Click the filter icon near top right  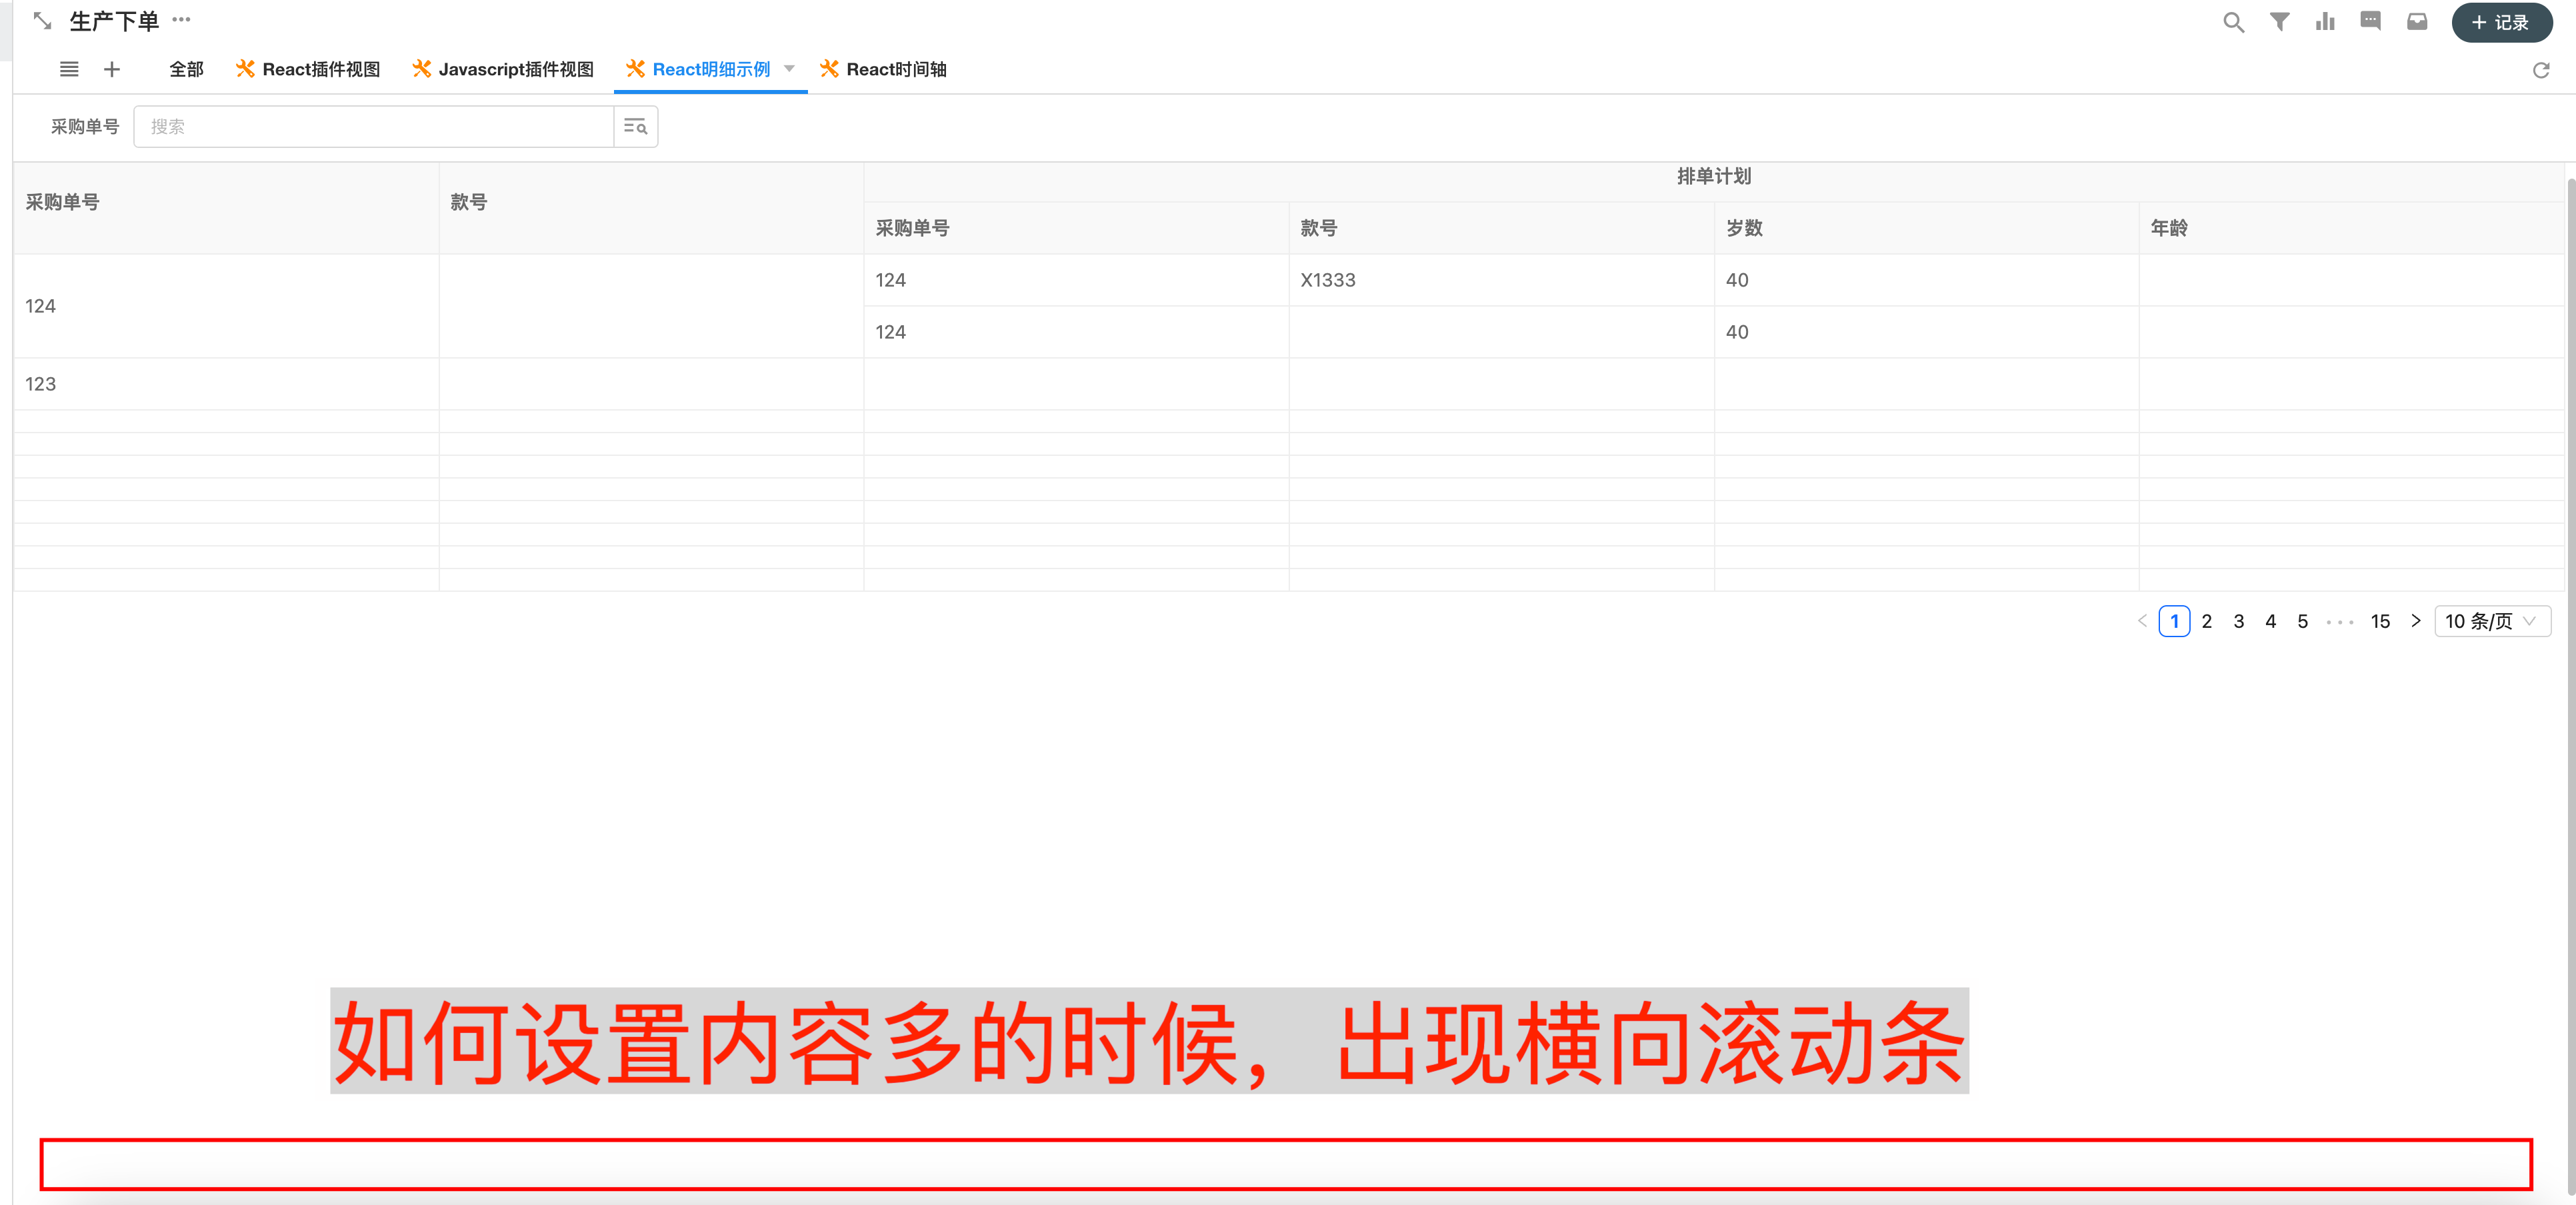pyautogui.click(x=2279, y=21)
